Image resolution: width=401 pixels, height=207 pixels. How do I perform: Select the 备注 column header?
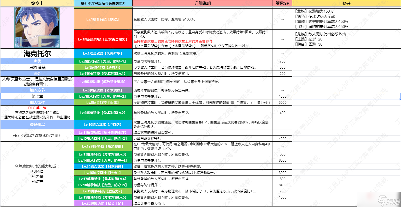[x=347, y=3]
